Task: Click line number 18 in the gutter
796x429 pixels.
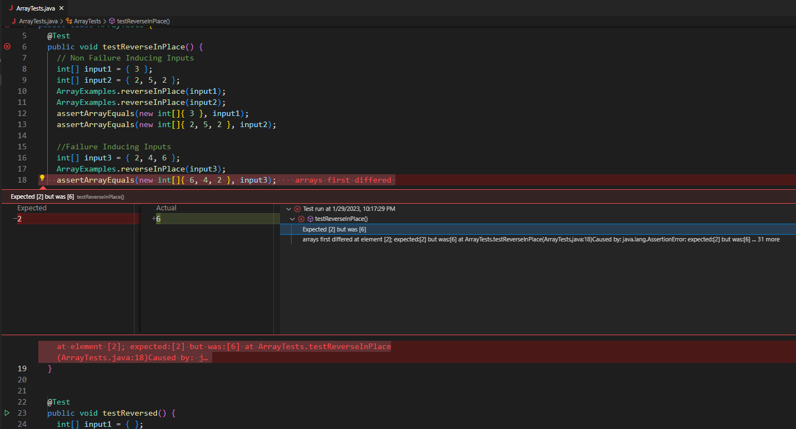Action: point(22,180)
